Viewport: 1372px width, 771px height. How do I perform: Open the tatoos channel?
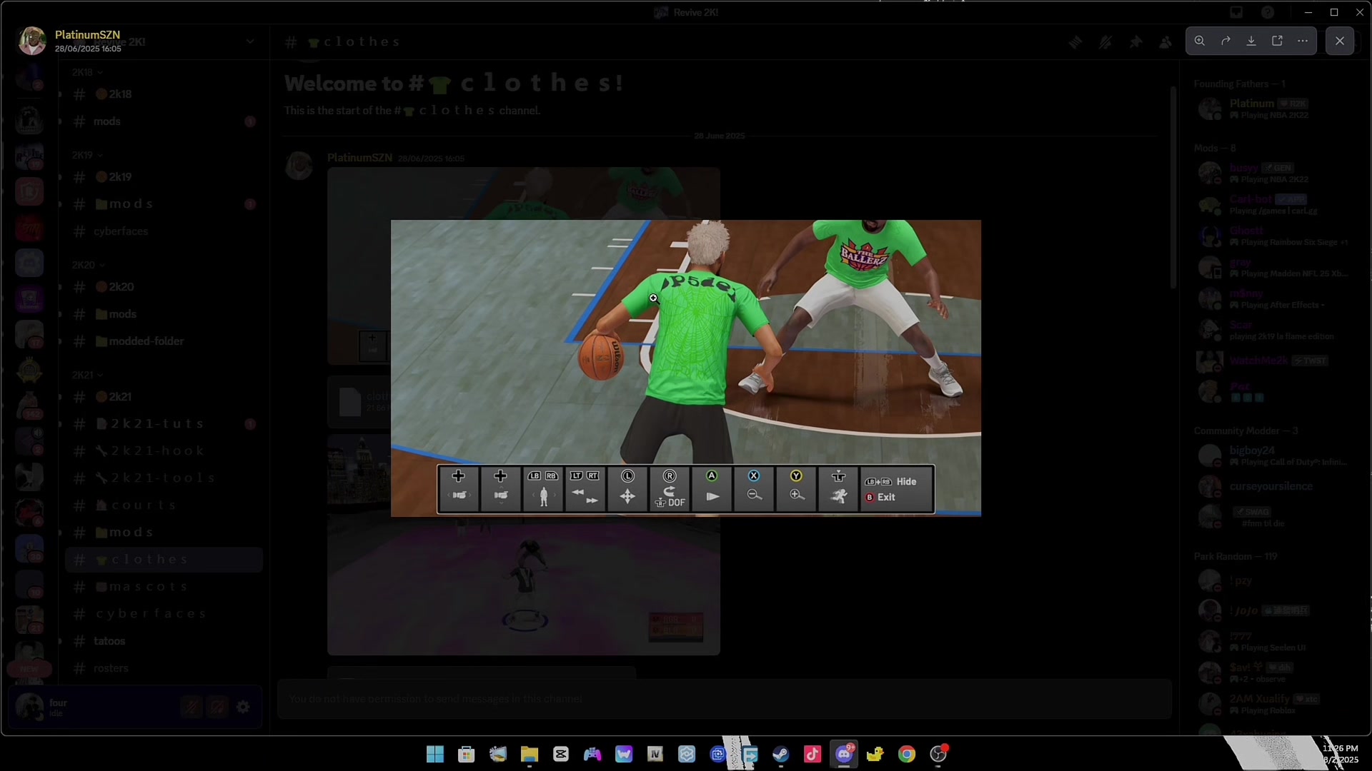pyautogui.click(x=164, y=641)
